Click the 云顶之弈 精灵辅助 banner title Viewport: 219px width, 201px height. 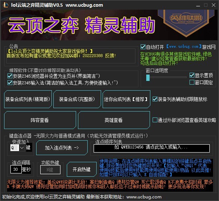[x=81, y=25]
